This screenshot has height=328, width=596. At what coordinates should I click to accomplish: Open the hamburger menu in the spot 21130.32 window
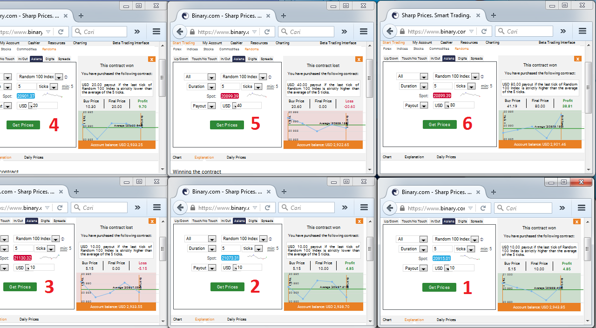pyautogui.click(x=157, y=208)
